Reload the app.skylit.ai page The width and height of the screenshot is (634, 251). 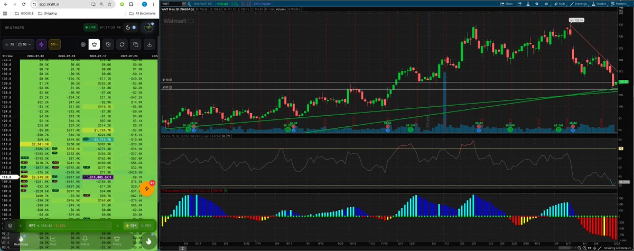click(x=23, y=3)
